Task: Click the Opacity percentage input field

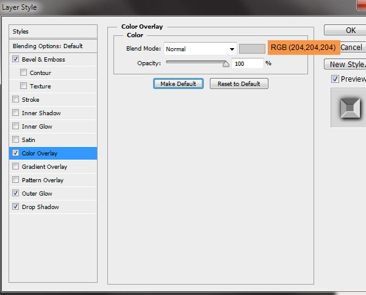Action: click(x=247, y=63)
